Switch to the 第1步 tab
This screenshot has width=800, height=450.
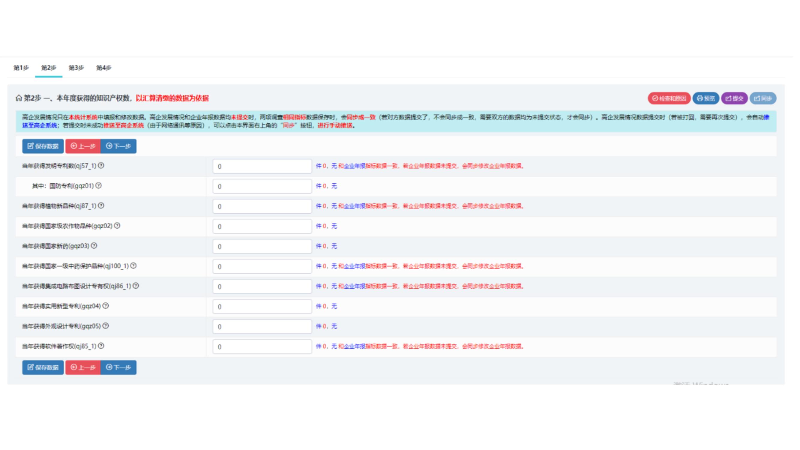(21, 68)
